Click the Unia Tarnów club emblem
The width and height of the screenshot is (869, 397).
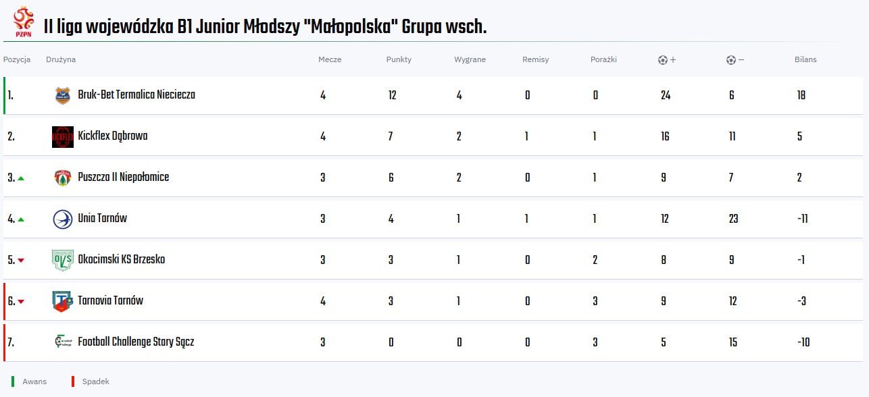coord(63,219)
